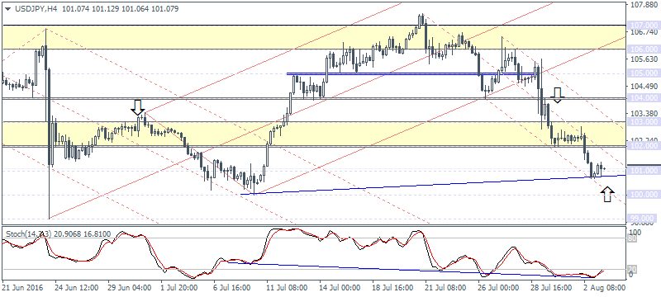Click the 24 Jun 12:00 time label
The height and width of the screenshot is (297, 661).
coord(76,288)
